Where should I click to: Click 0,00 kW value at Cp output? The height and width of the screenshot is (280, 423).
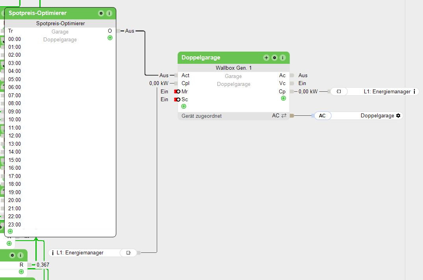[308, 92]
